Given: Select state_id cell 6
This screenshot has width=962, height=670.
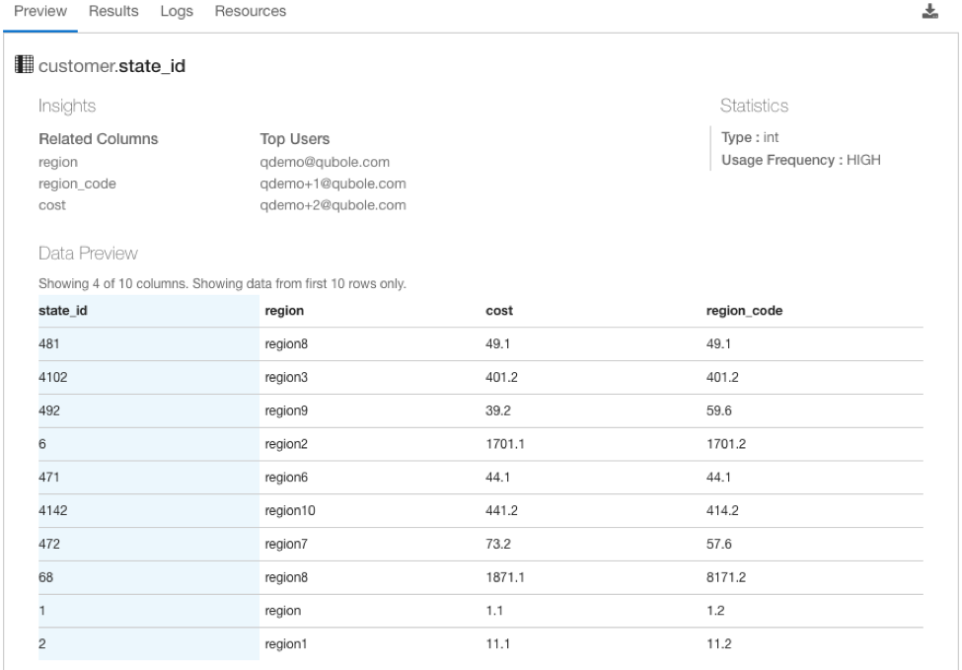Looking at the screenshot, I should point(42,444).
